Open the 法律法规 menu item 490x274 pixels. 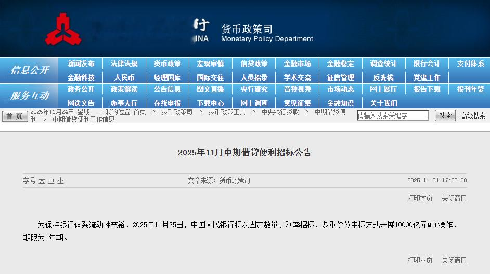(124, 64)
